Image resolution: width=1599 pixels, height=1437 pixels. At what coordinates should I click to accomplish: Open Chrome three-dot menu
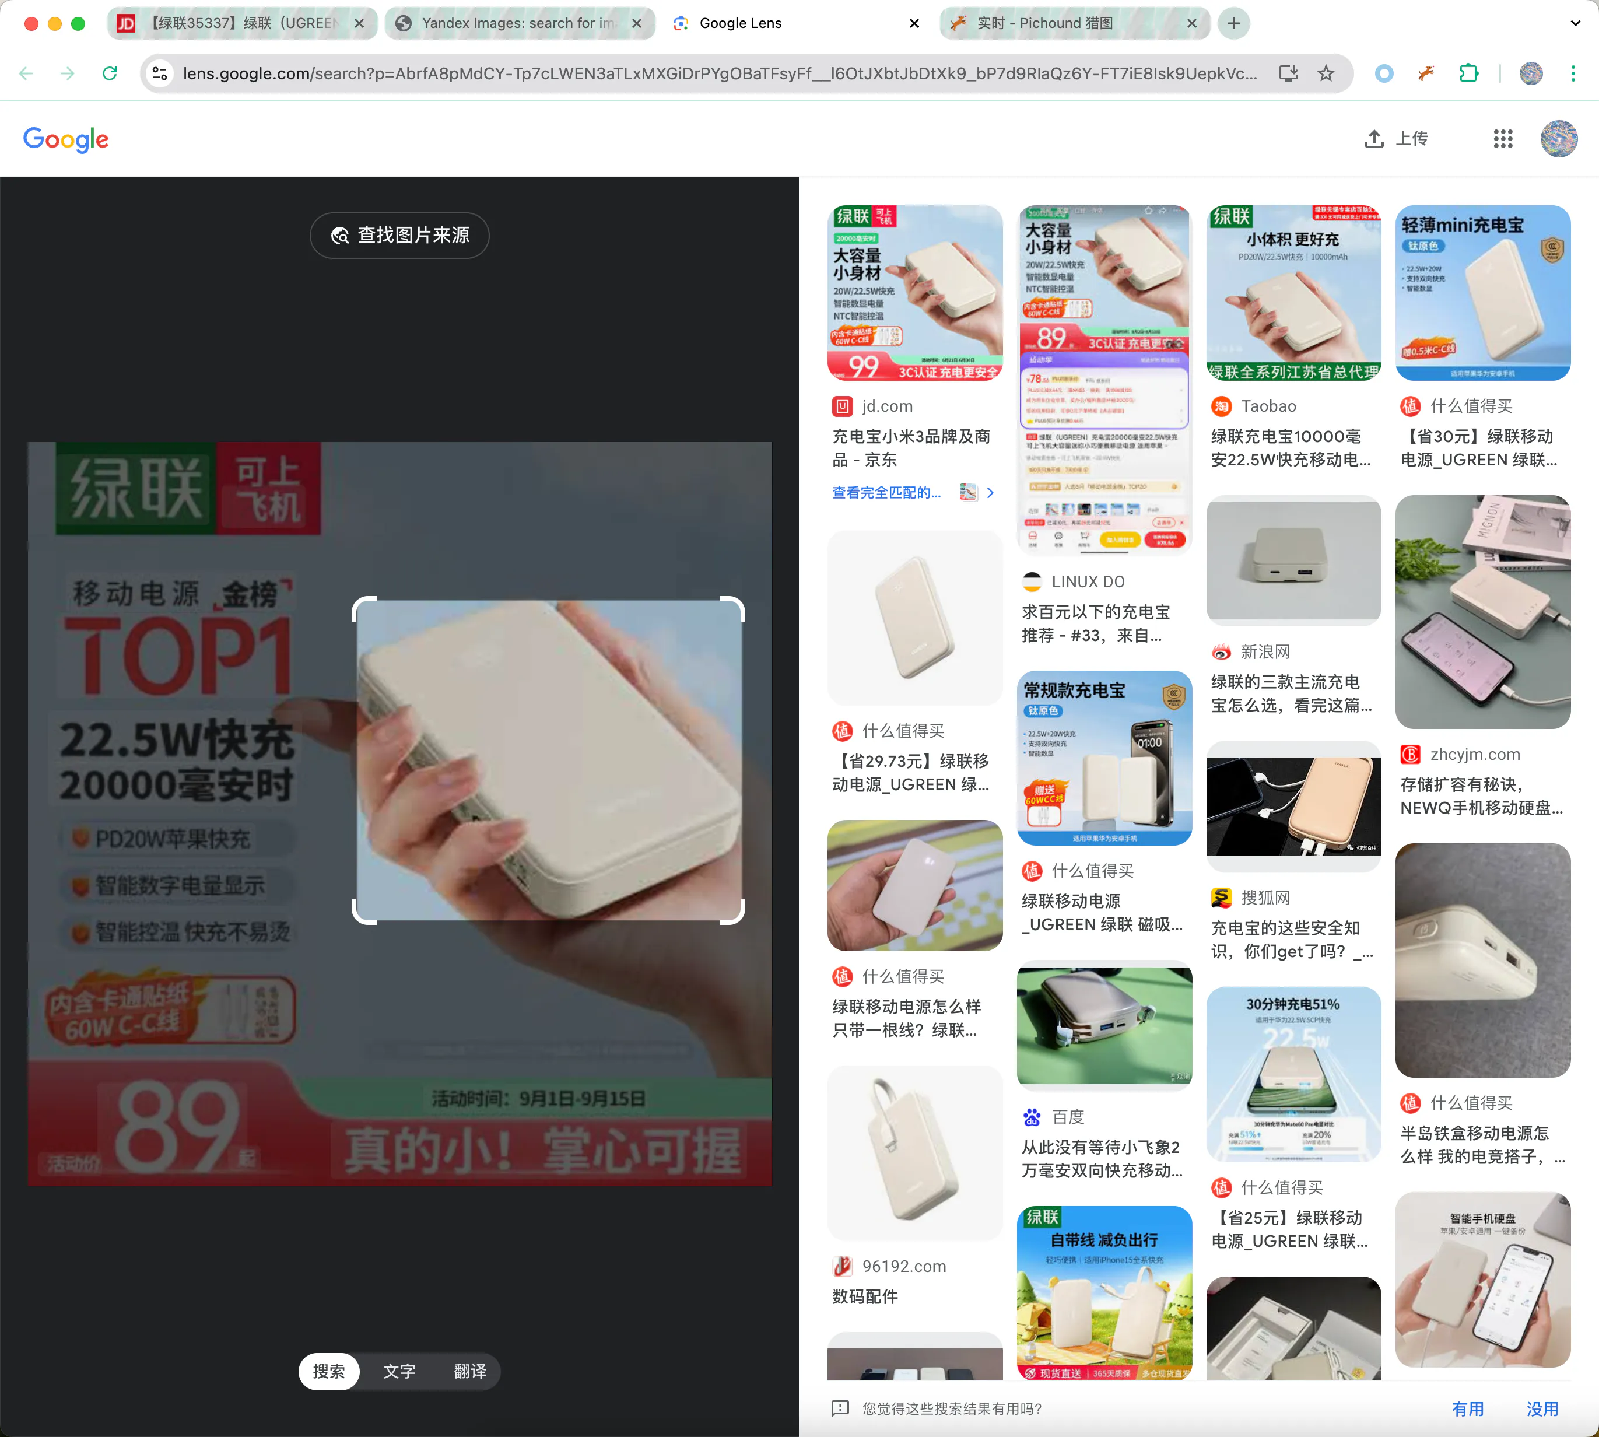(1572, 73)
